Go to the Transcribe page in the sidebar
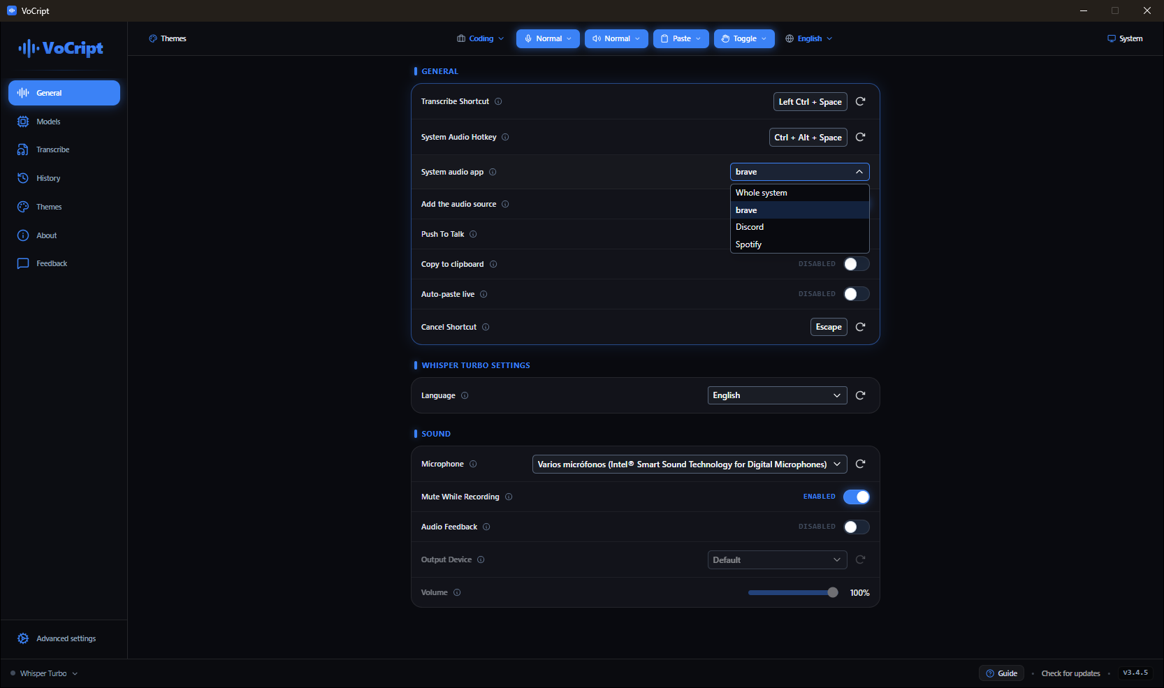 click(x=64, y=149)
